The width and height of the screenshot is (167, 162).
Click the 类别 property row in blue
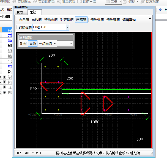coord(7,35)
